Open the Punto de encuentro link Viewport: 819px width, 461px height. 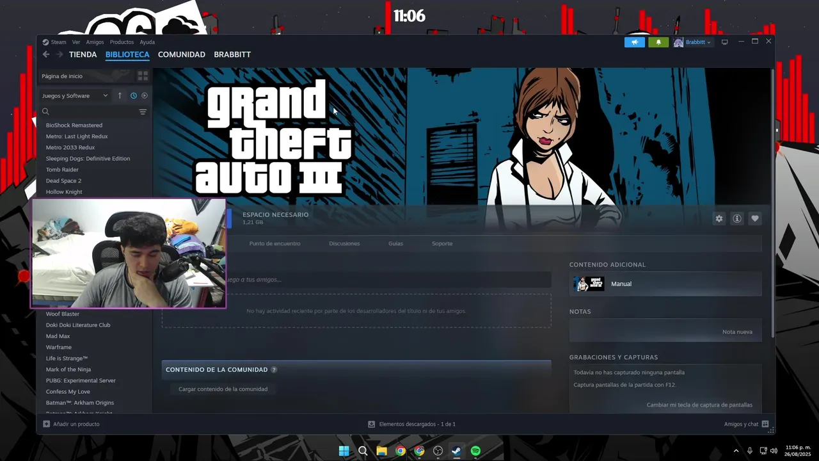[x=274, y=243]
